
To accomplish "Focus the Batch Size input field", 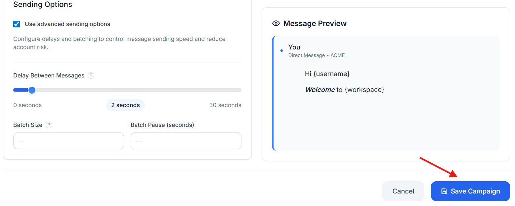I will pos(68,141).
